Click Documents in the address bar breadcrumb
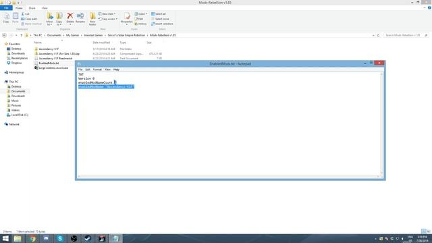Screen dimensions: 432x243 click(x=54, y=35)
